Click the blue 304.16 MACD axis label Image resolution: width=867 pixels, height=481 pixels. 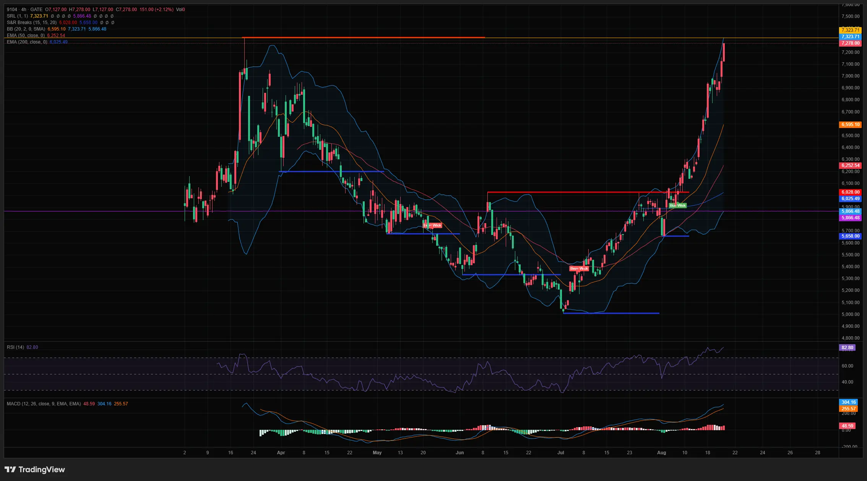coord(848,402)
